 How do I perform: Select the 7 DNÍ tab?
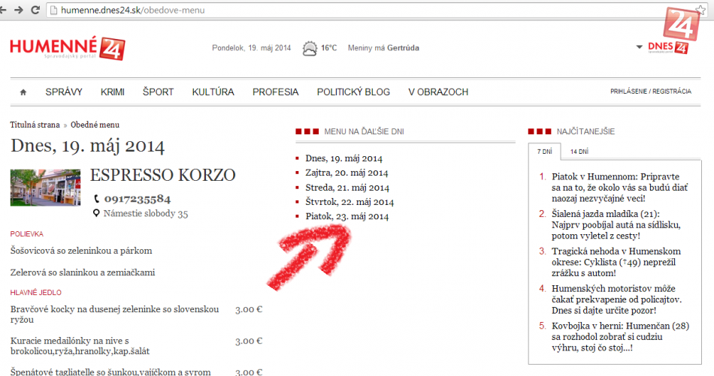tap(544, 152)
